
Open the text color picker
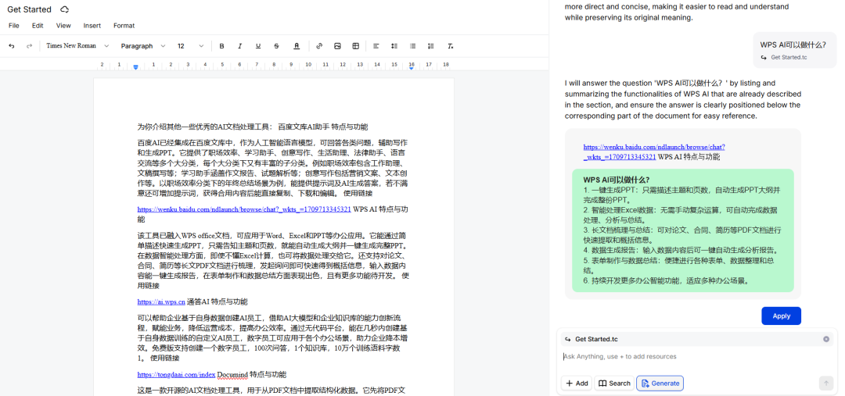pos(297,46)
